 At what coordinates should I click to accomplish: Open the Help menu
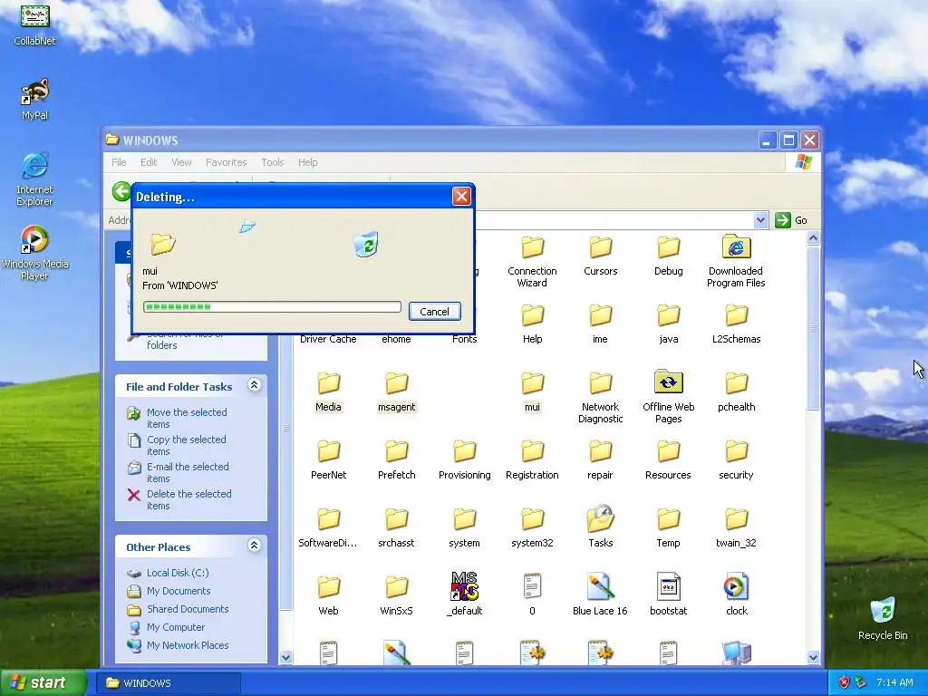tap(307, 162)
